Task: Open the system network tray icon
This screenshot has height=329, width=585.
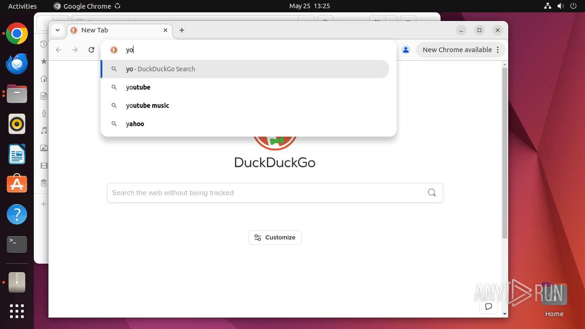Action: (x=548, y=6)
